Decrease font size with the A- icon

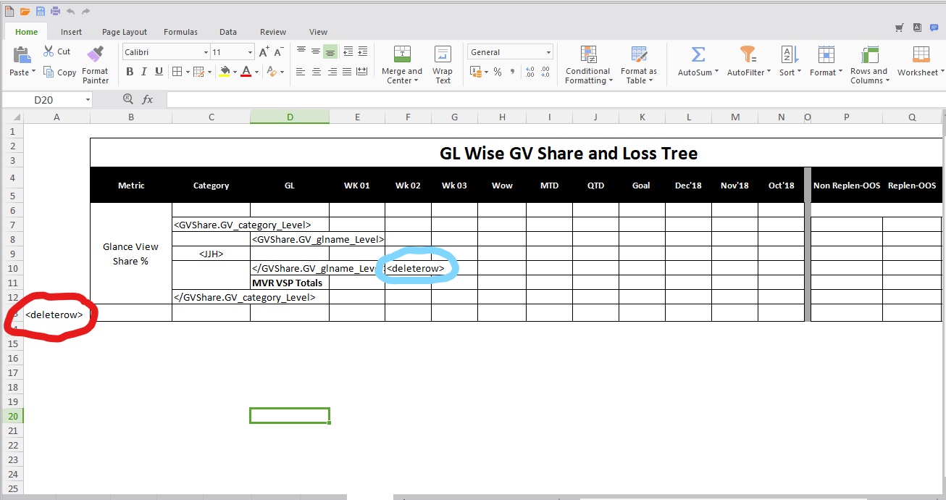(279, 51)
